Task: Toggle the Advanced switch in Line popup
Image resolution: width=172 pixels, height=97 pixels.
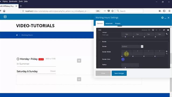Action: point(149,30)
